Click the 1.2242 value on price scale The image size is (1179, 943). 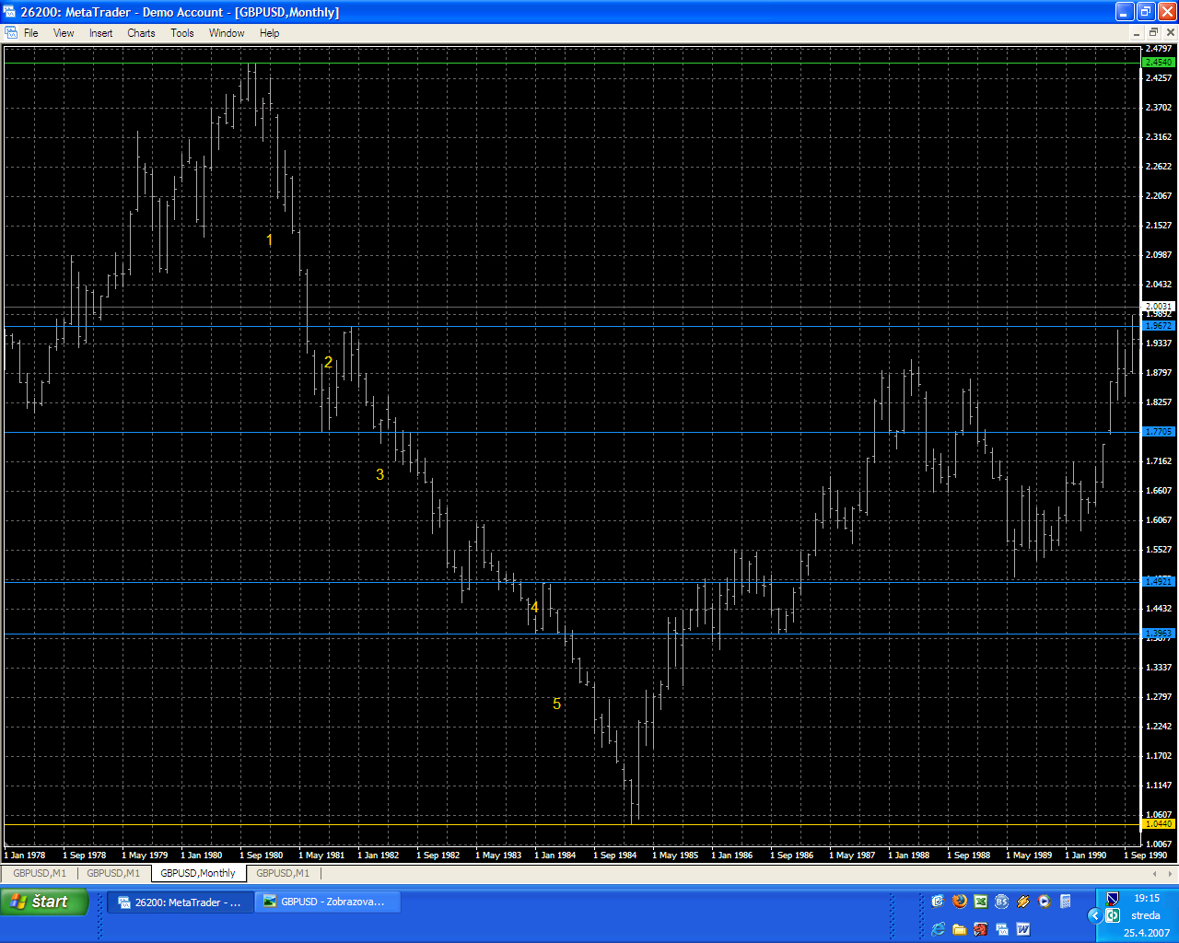(x=1158, y=726)
